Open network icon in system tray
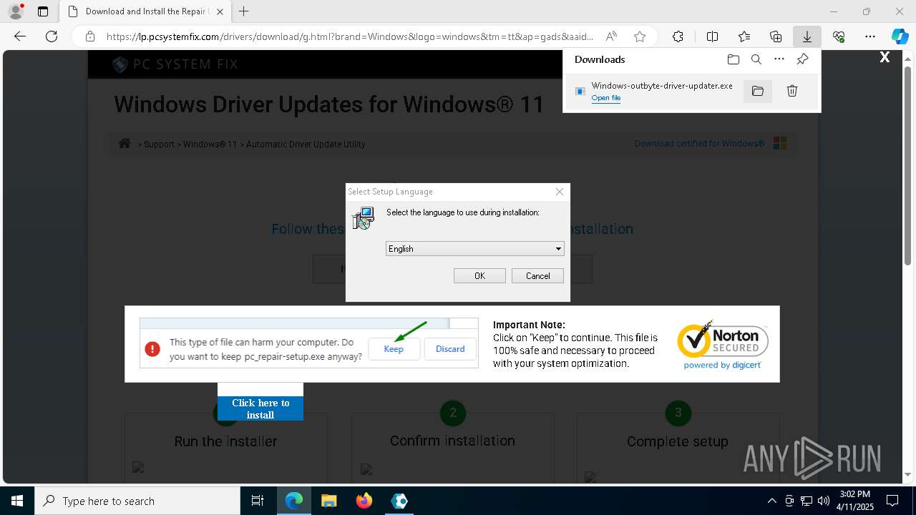This screenshot has height=515, width=916. tap(807, 501)
